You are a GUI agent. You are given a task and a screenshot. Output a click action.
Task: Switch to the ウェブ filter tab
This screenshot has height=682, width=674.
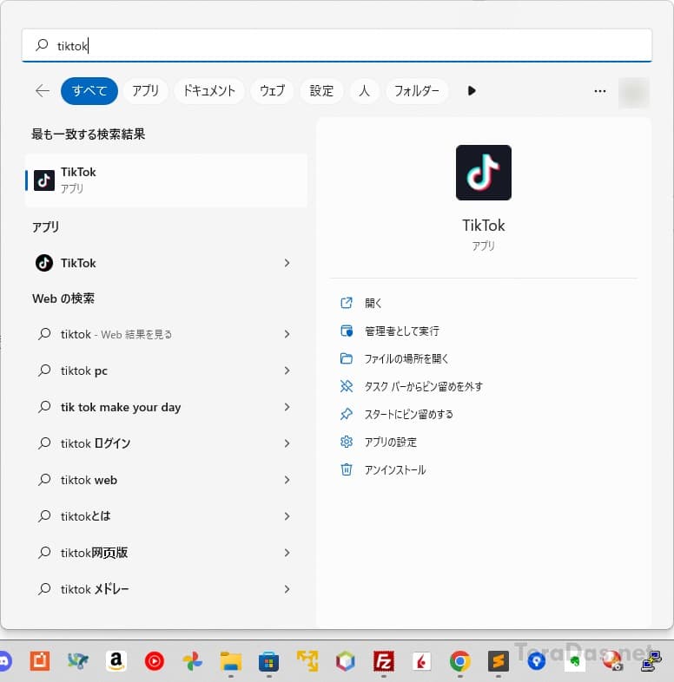tap(272, 91)
